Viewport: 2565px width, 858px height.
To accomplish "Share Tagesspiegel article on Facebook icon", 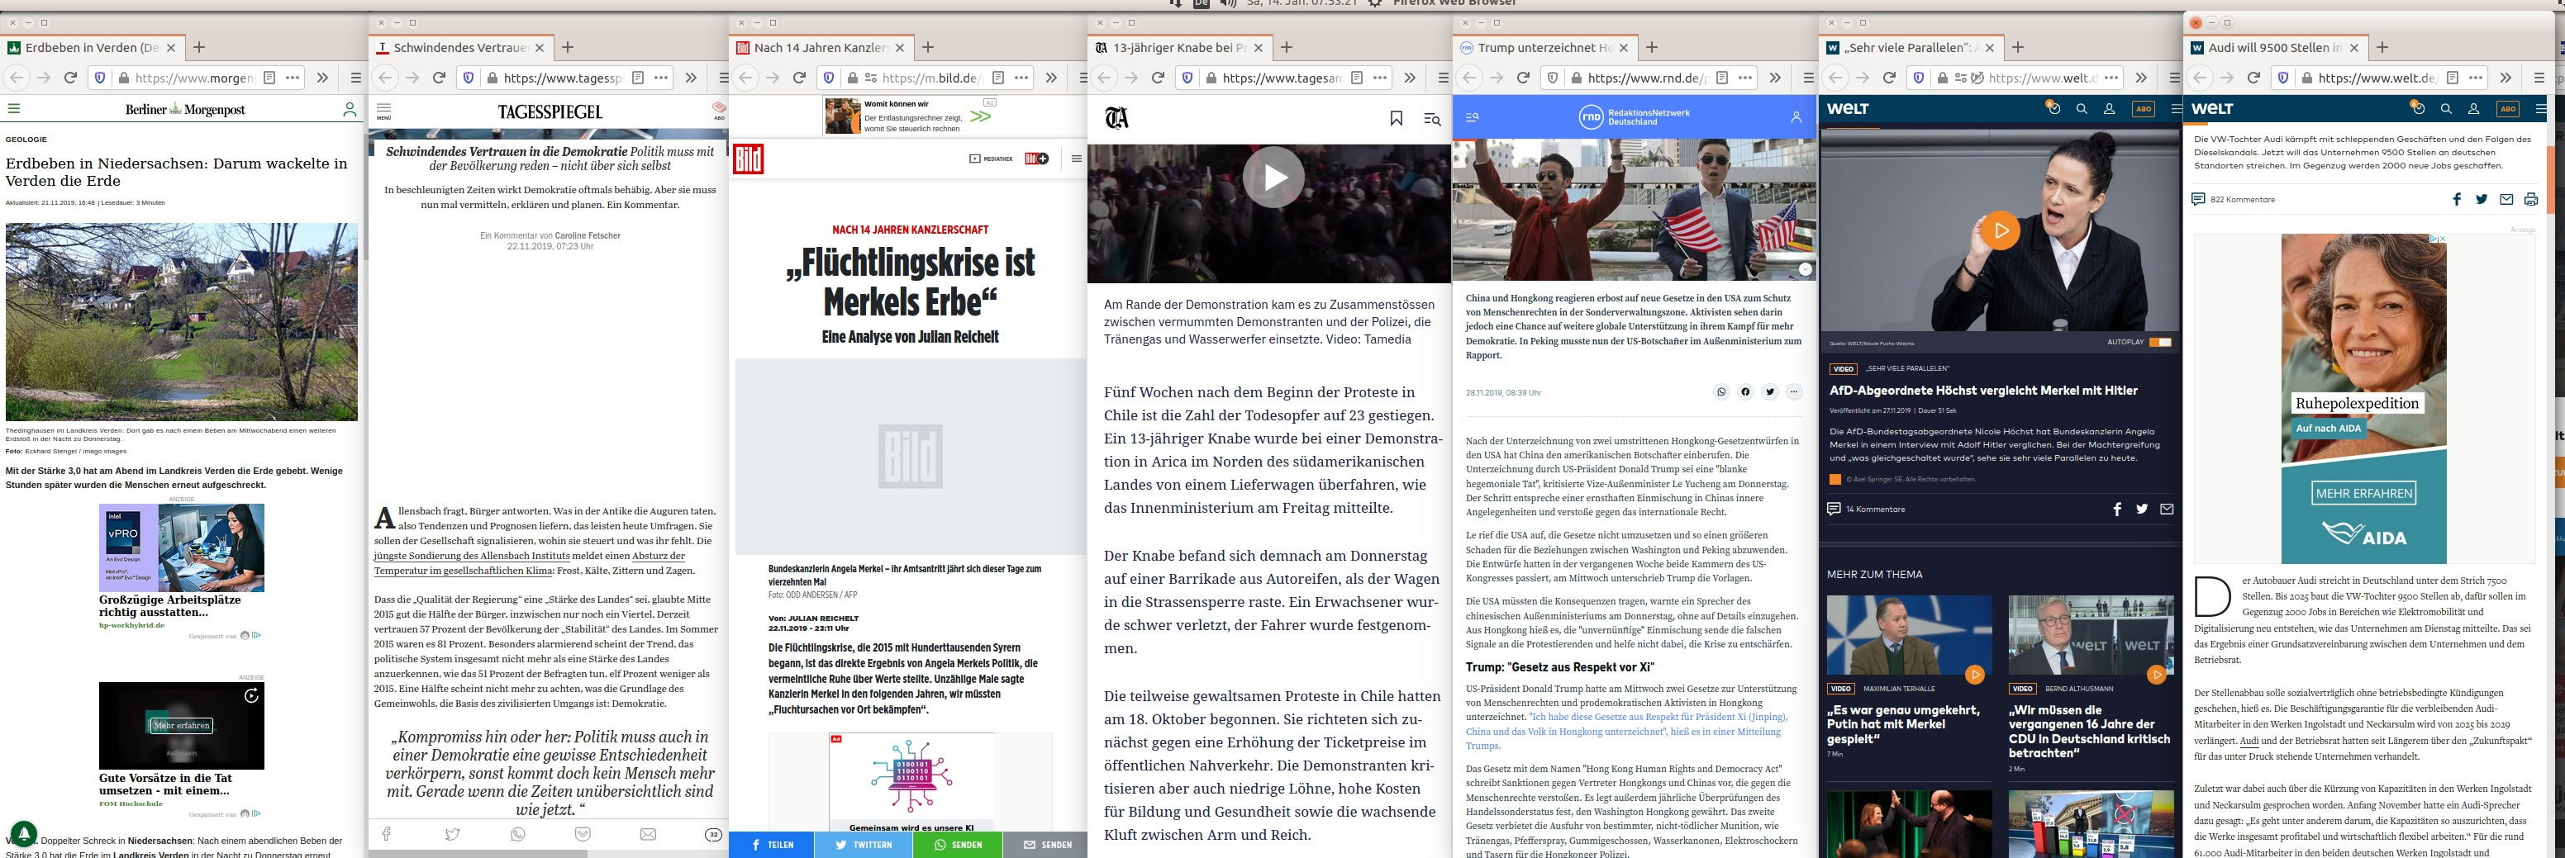I will 387,834.
